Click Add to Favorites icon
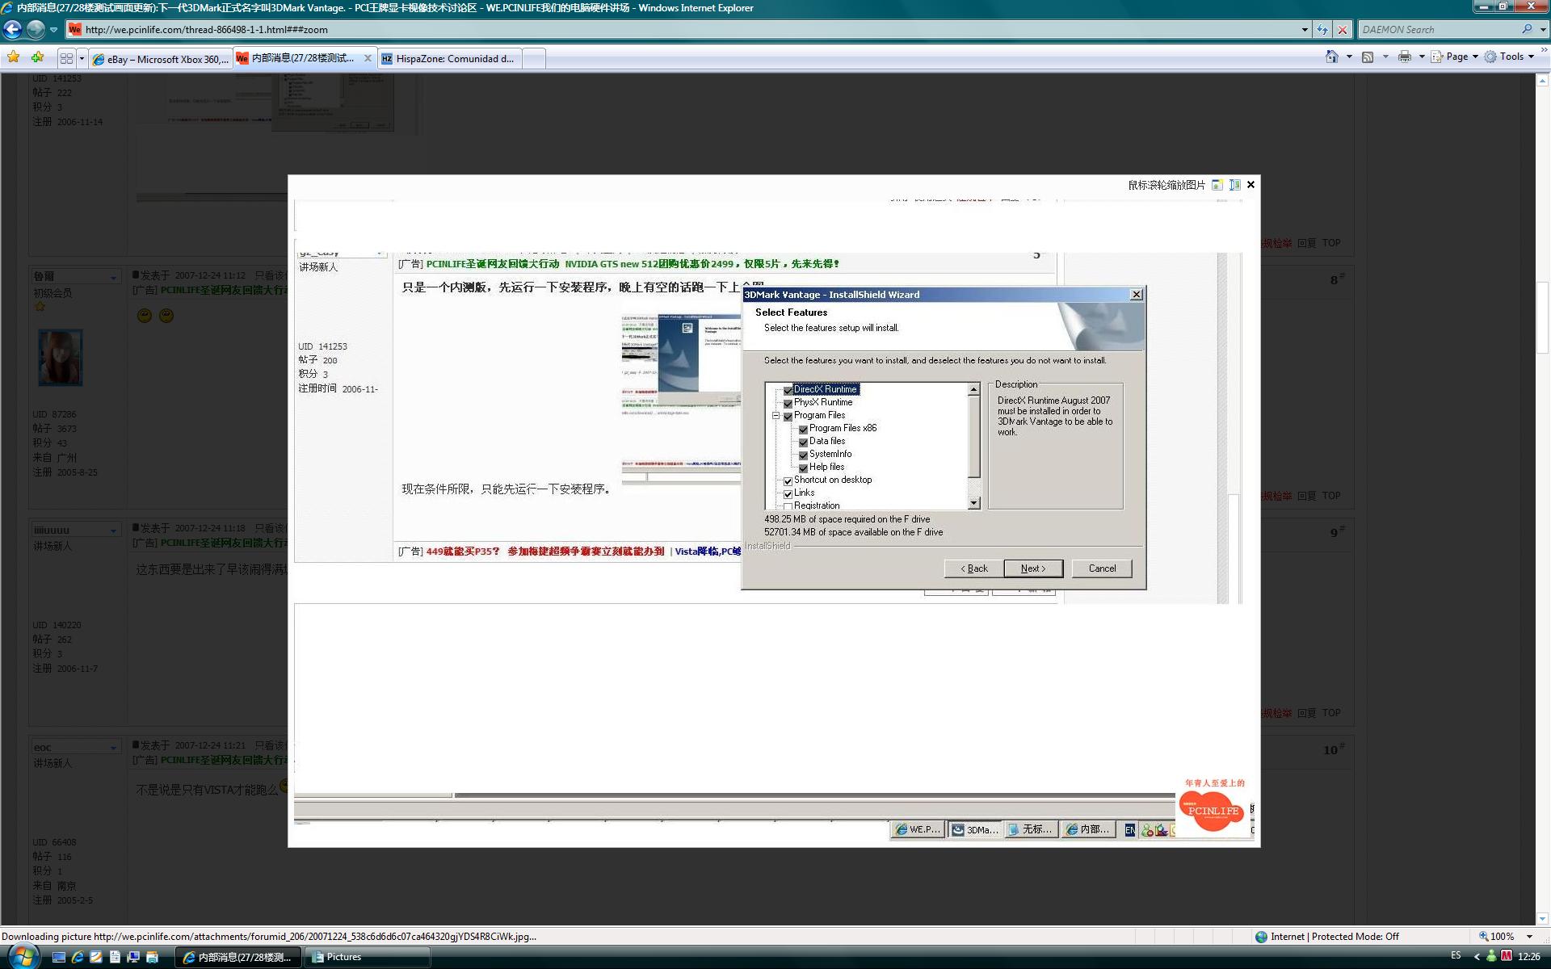This screenshot has width=1551, height=969. point(37,57)
